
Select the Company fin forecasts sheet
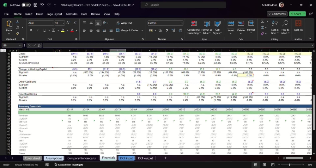82,158
